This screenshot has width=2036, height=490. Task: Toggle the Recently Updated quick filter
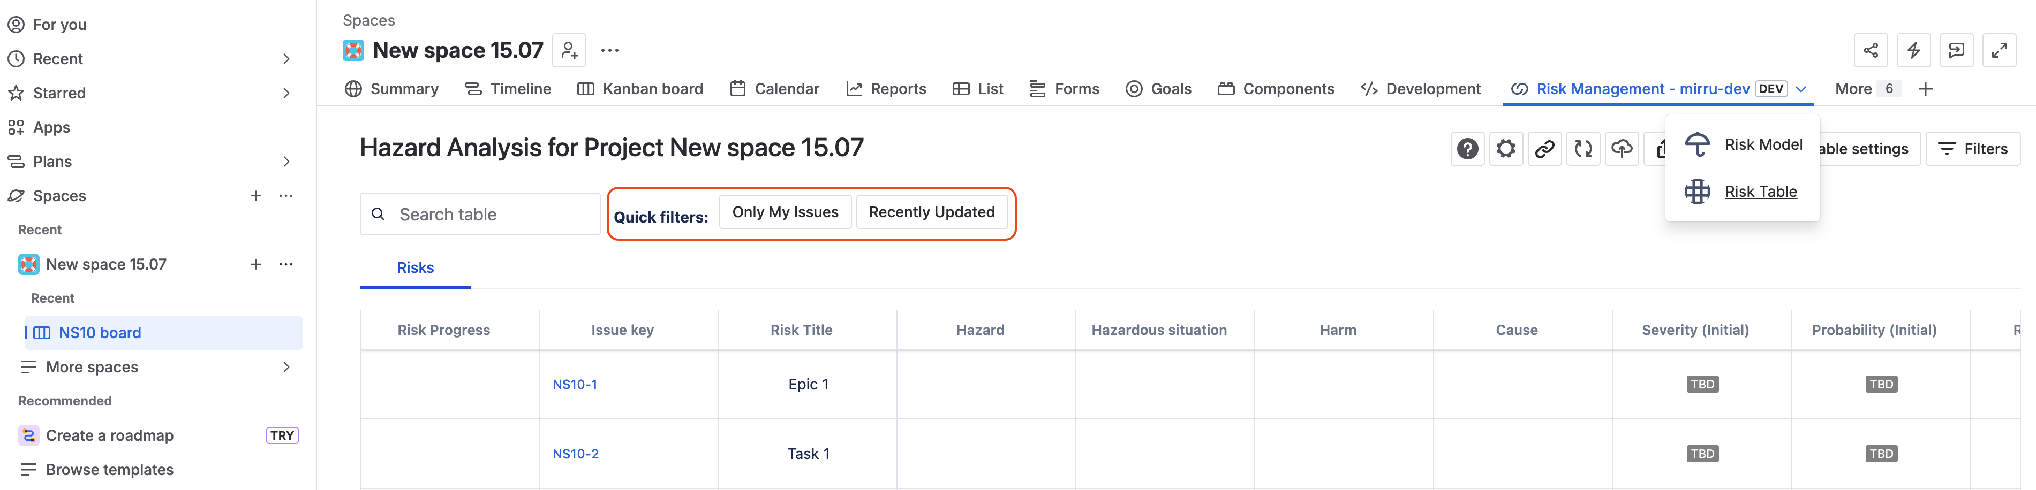pos(932,212)
